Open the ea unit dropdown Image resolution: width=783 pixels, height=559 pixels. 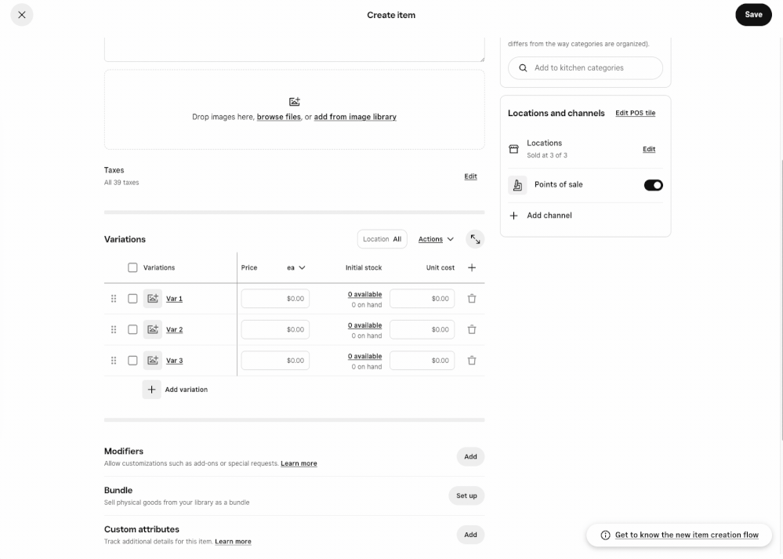click(296, 268)
